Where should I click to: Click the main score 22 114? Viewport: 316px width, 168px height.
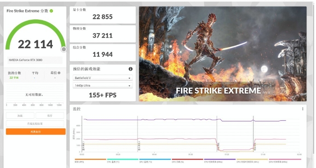[x=35, y=44]
